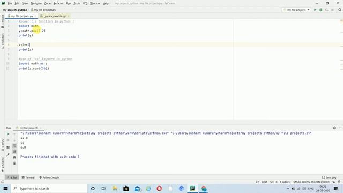This screenshot has height=193, width=343.
Task: Open the Terminal tool window
Action: pyautogui.click(x=28, y=177)
